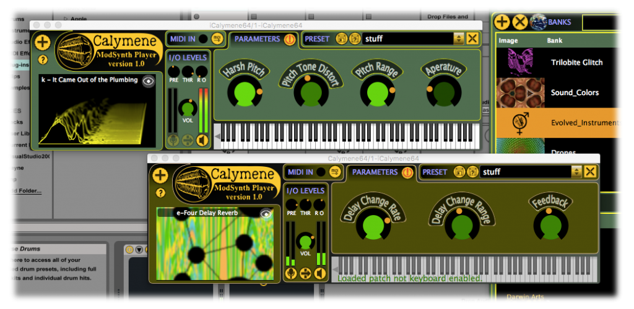Image resolution: width=634 pixels, height=309 pixels.
Task: Click the search field beside BANKS
Action: [601, 22]
